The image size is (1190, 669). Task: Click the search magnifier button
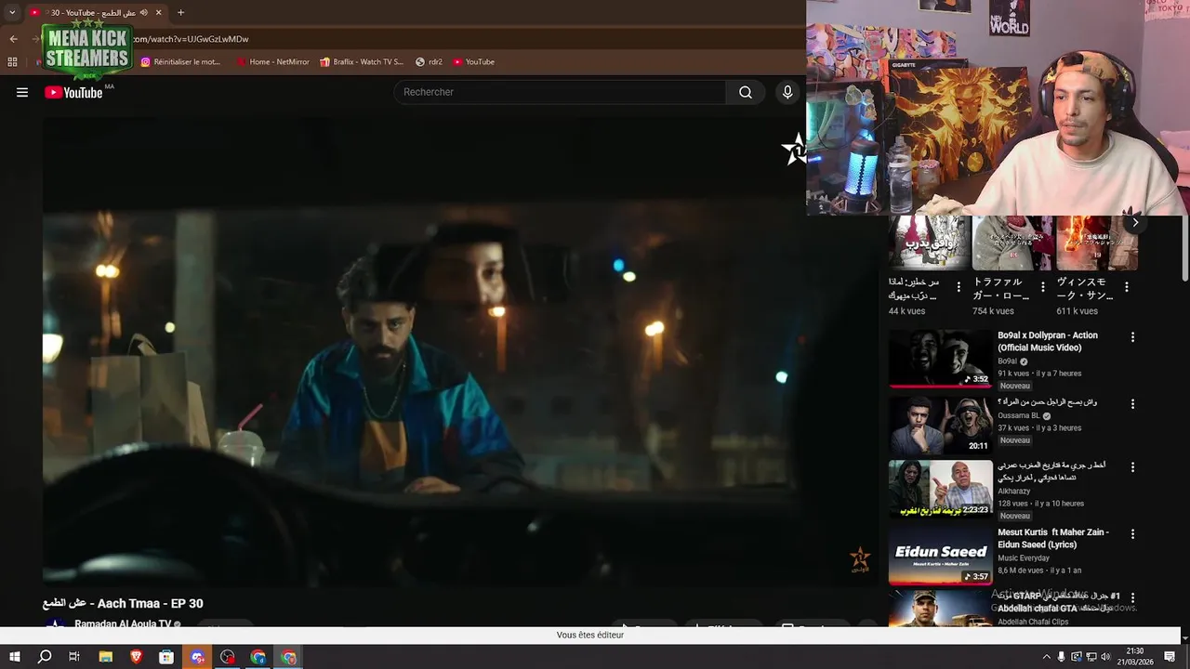[746, 92]
